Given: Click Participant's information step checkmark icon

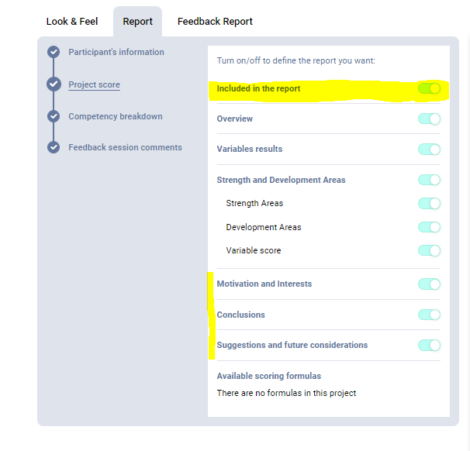Looking at the screenshot, I should pyautogui.click(x=54, y=52).
